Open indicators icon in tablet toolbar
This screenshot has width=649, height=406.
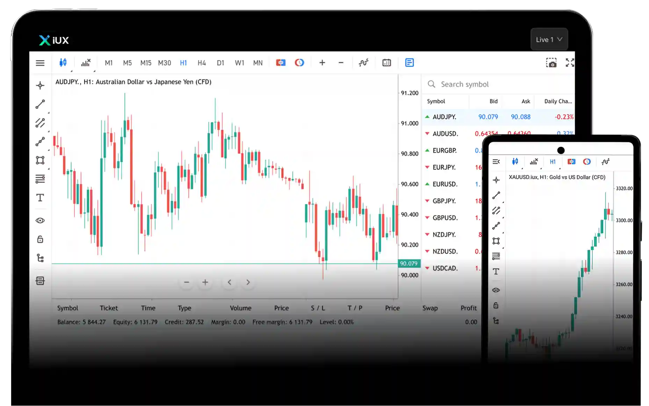coord(86,63)
